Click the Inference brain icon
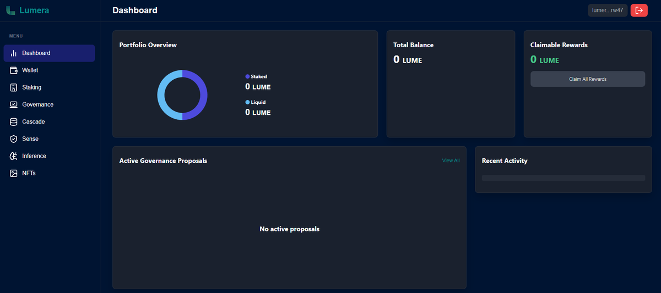 click(x=14, y=156)
